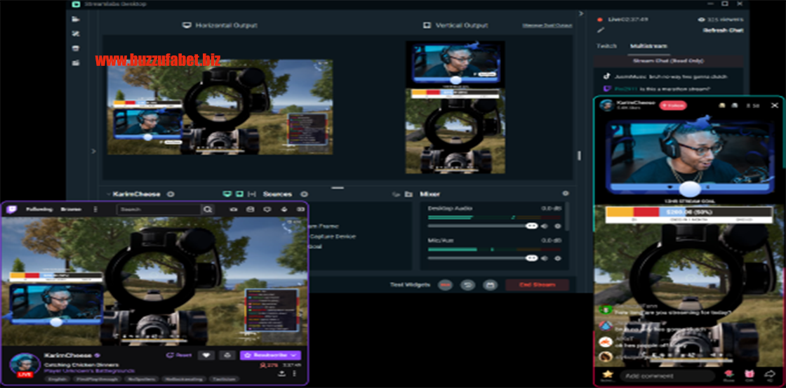Open the Twitch more options dots menu
The width and height of the screenshot is (786, 388).
pos(95,209)
